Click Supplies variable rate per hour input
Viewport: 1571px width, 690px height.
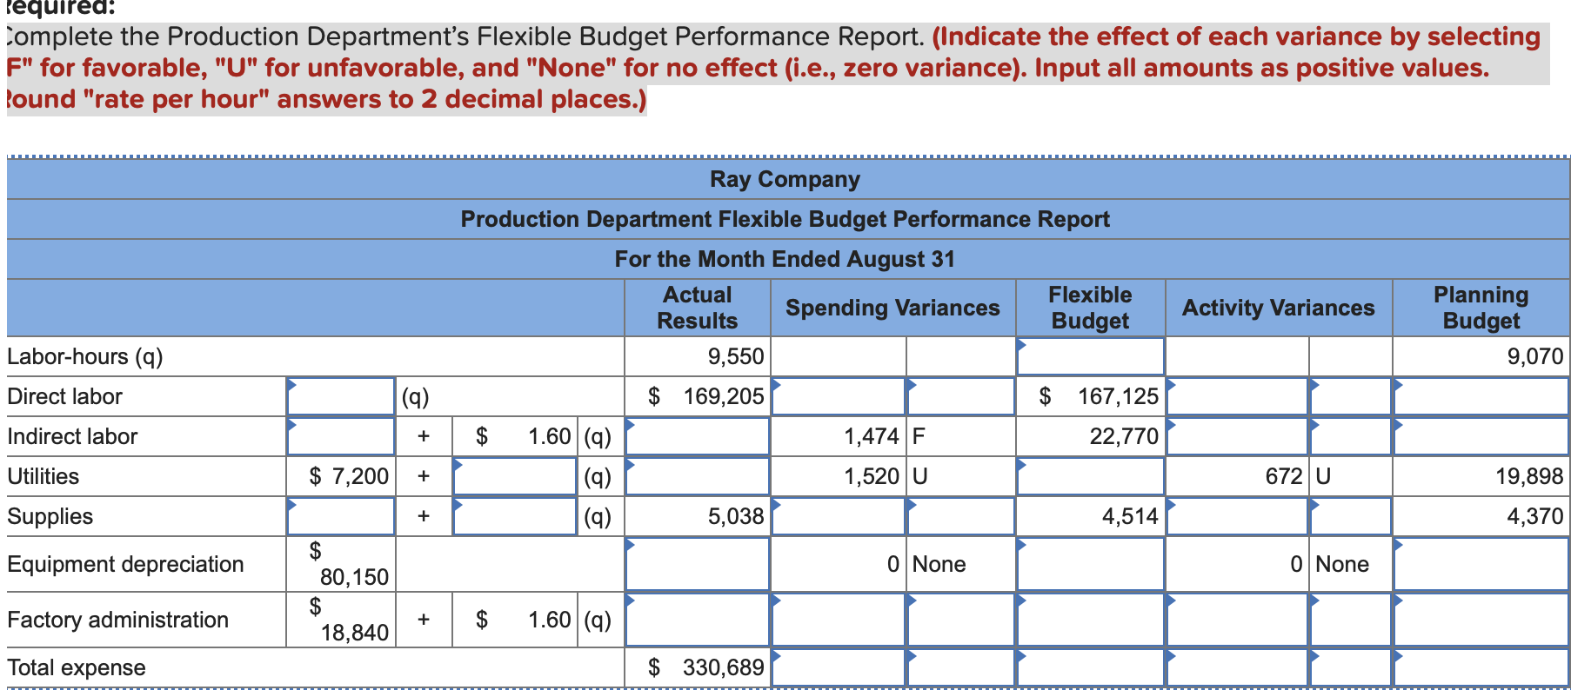[x=515, y=516]
